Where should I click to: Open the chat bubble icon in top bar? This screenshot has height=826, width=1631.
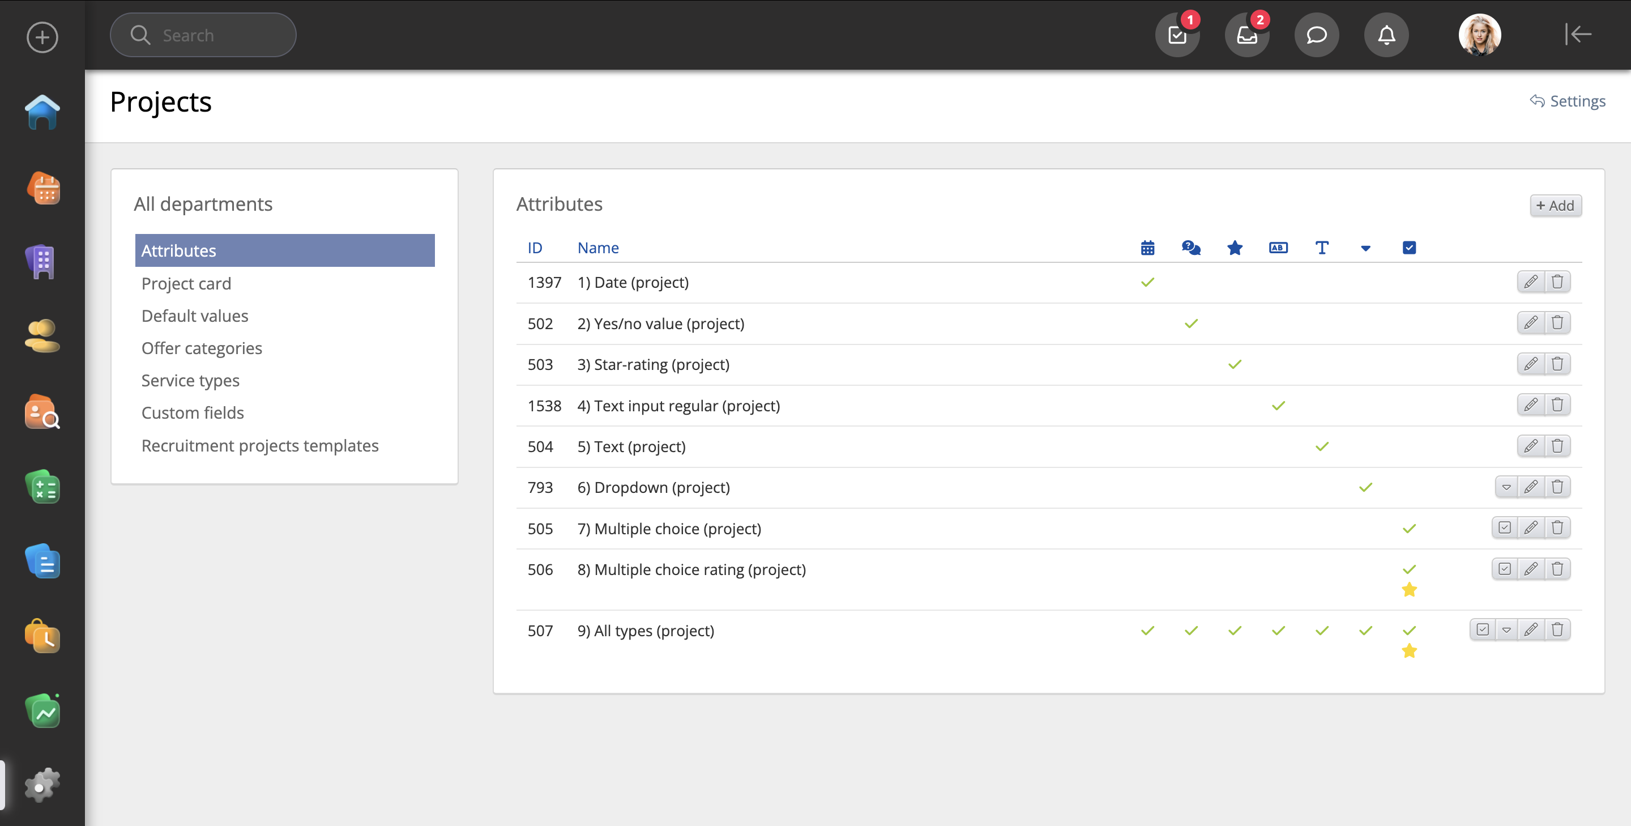pos(1316,35)
